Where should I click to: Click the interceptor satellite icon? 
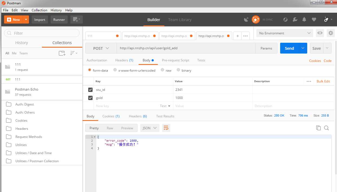246,19
